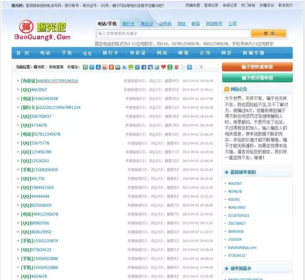This screenshot has width=305, height=280.
Task: Share to Facebook icon
Action: point(144,67)
